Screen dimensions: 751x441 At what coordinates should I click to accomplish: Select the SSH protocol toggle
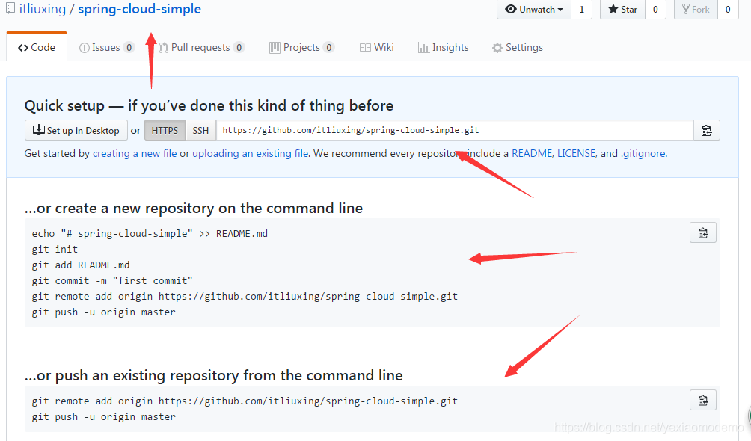click(x=200, y=130)
